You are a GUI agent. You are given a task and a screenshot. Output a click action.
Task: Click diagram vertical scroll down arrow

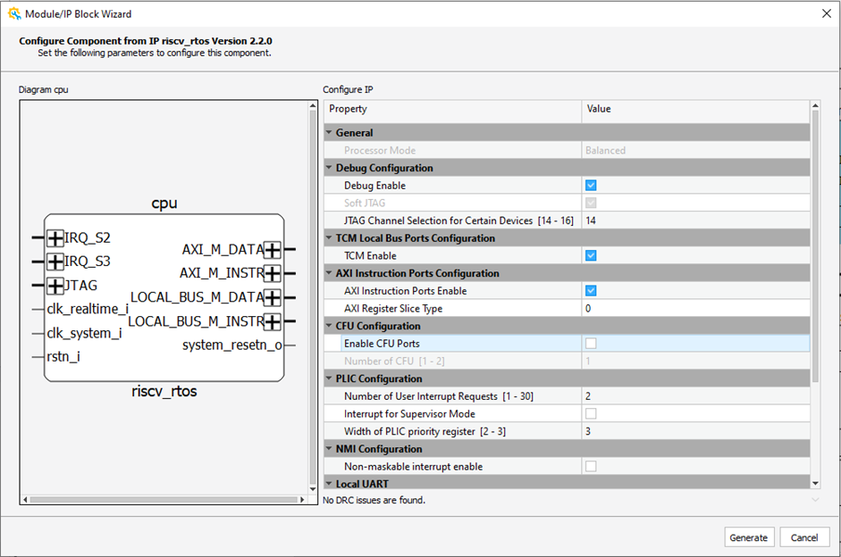[x=313, y=489]
